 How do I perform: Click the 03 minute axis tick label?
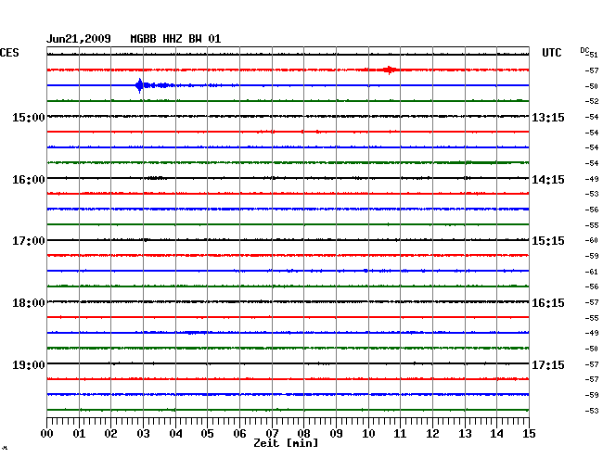point(143,433)
